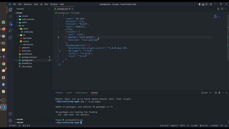Open the Search view in activity bar
The height and width of the screenshot is (129, 229).
click(x=10, y=16)
